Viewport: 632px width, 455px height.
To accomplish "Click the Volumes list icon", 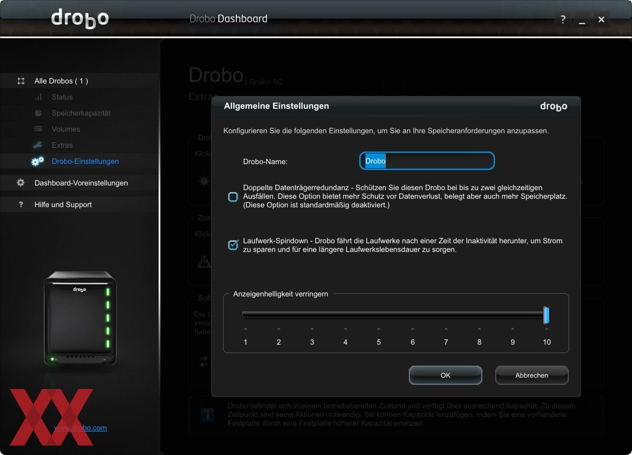I will [38, 129].
